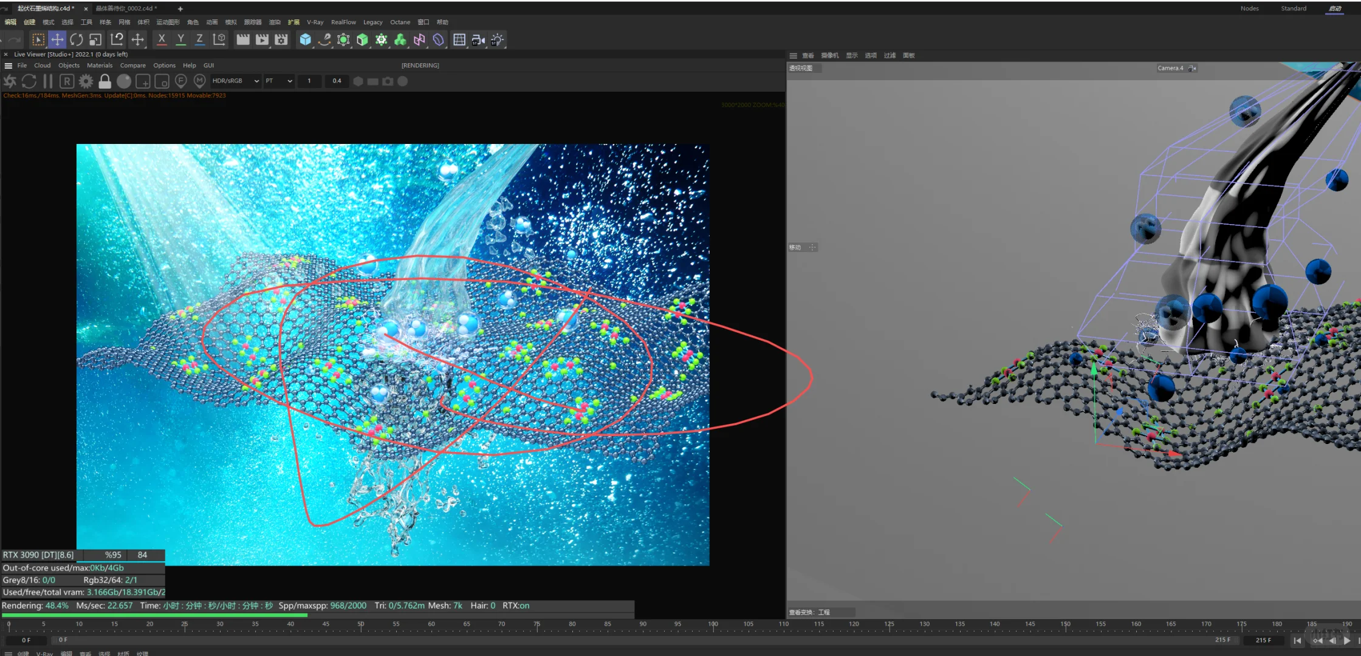
Task: Select the Move tool in toolbar
Action: point(57,39)
